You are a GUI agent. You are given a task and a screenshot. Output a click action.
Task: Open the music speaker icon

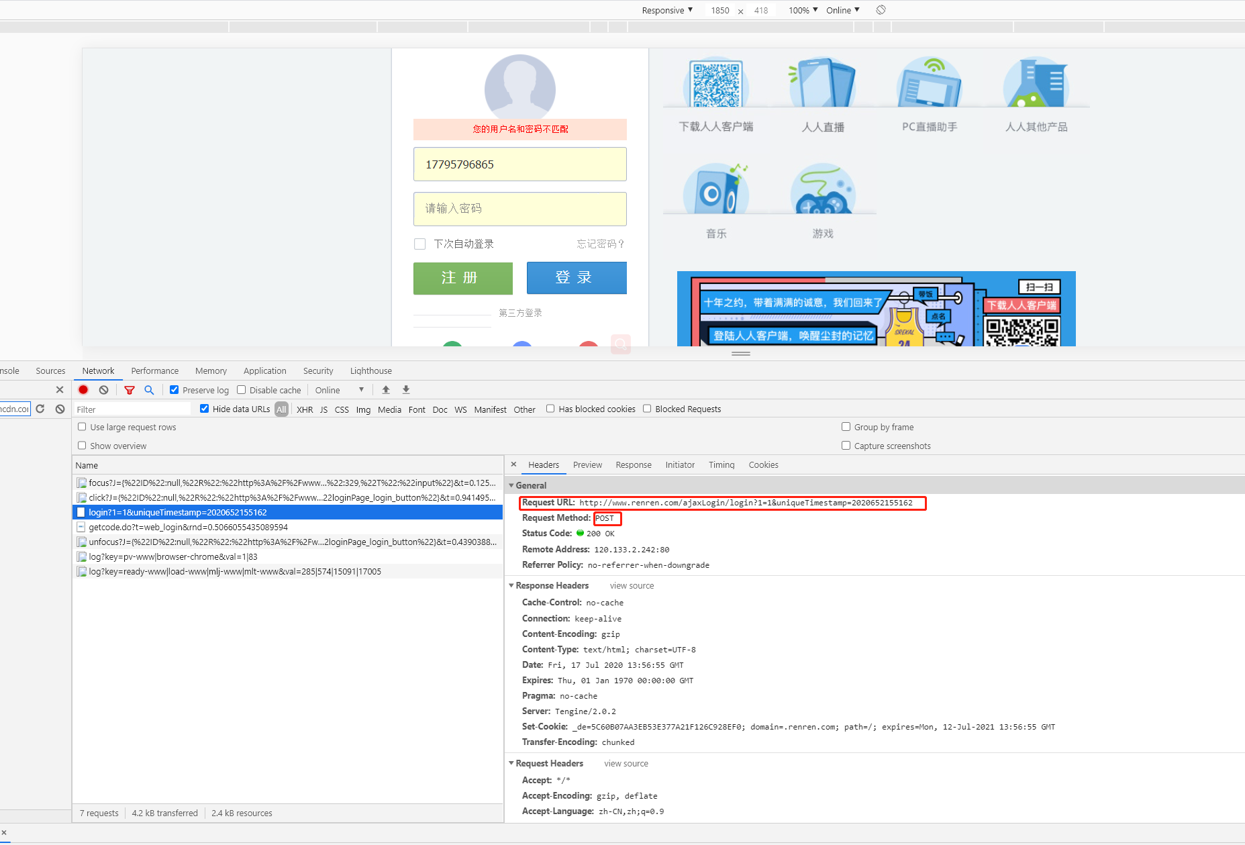[716, 189]
